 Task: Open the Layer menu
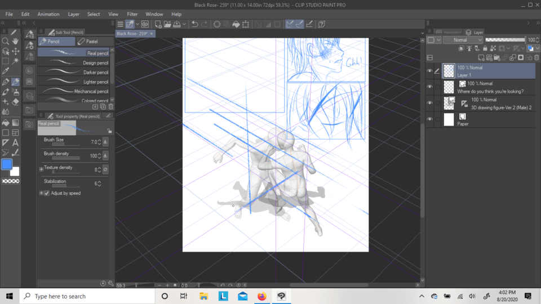(x=73, y=14)
